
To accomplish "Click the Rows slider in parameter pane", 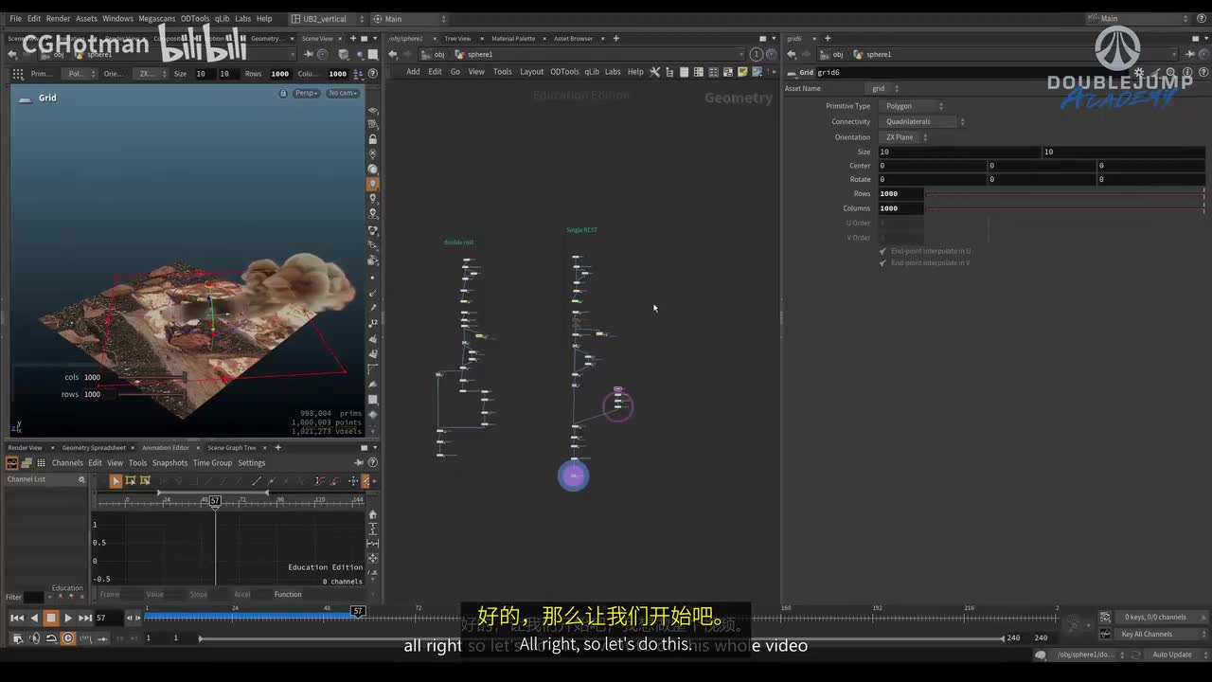I will 1065,194.
